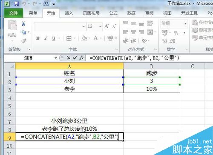213x155 pixels.
Task: Switch to the 审阅 tab
Action: click(149, 13)
